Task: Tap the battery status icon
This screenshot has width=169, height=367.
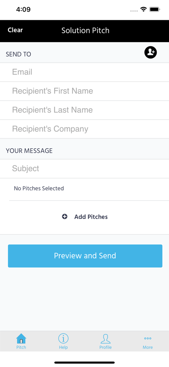Action: [x=154, y=10]
